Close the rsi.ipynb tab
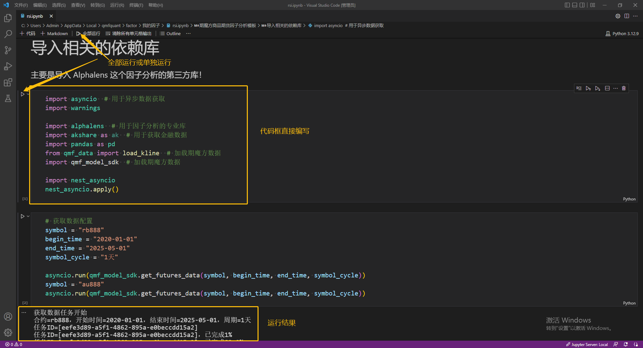This screenshot has width=643, height=348. point(51,16)
